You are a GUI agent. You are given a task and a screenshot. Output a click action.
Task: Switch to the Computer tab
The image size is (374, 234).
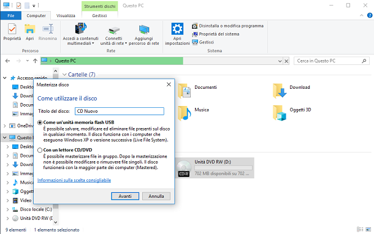(x=36, y=16)
